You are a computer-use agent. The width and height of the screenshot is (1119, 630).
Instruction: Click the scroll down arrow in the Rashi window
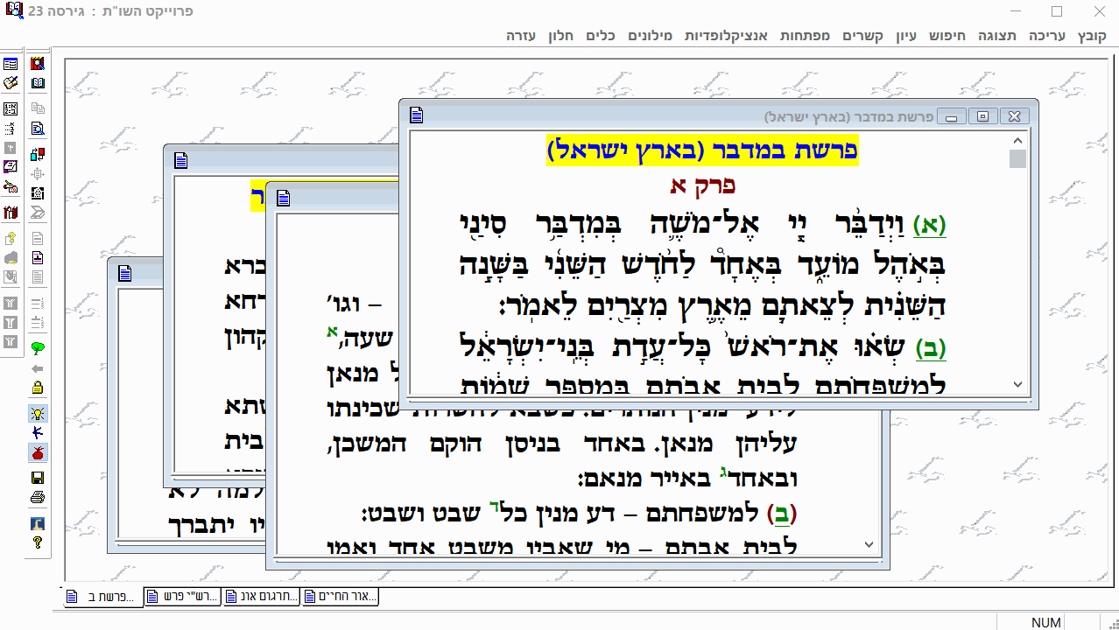pyautogui.click(x=869, y=544)
